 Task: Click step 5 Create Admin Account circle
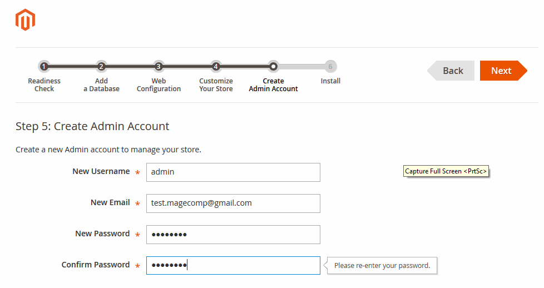coord(273,67)
